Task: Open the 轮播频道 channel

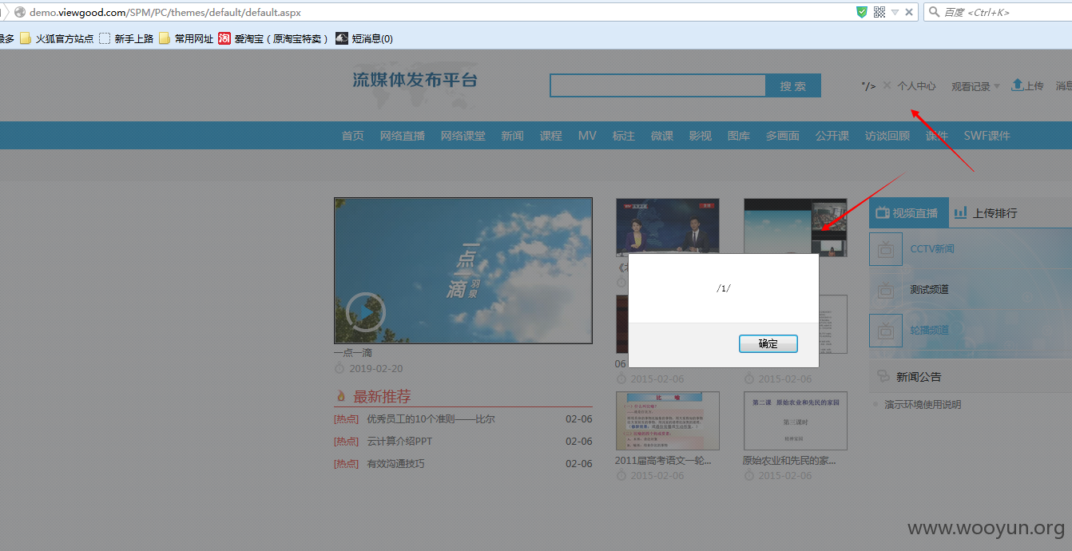Action: 930,331
